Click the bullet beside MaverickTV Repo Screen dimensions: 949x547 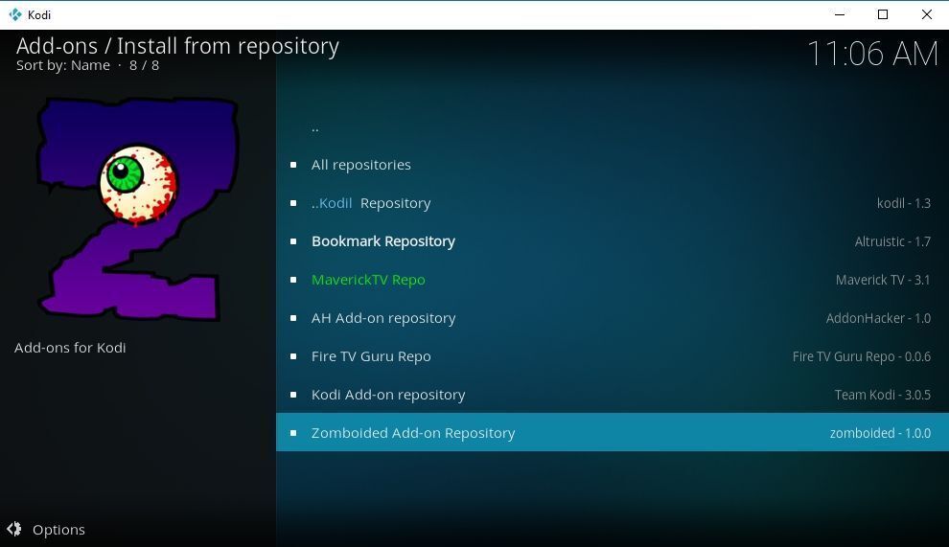pyautogui.click(x=293, y=280)
